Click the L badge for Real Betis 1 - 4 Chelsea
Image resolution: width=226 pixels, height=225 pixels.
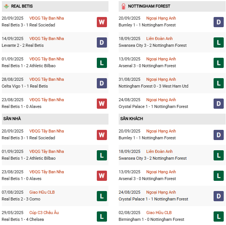coord(102,216)
